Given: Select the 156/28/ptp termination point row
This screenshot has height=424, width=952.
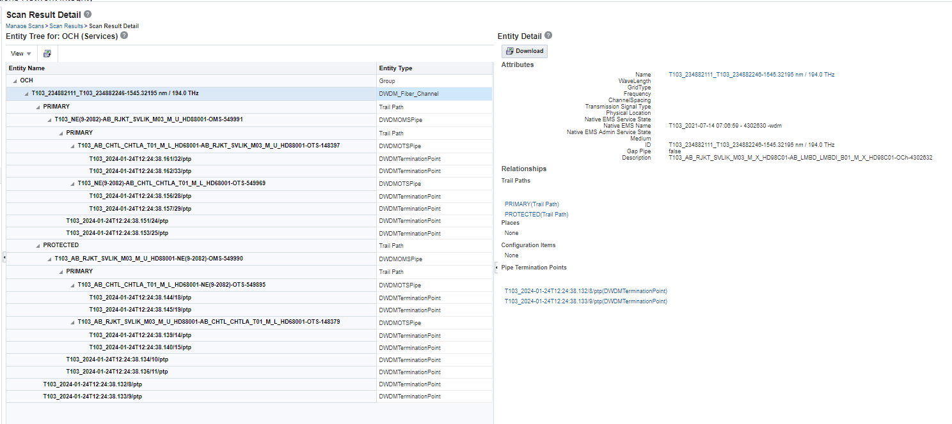Looking at the screenshot, I should click(x=249, y=196).
